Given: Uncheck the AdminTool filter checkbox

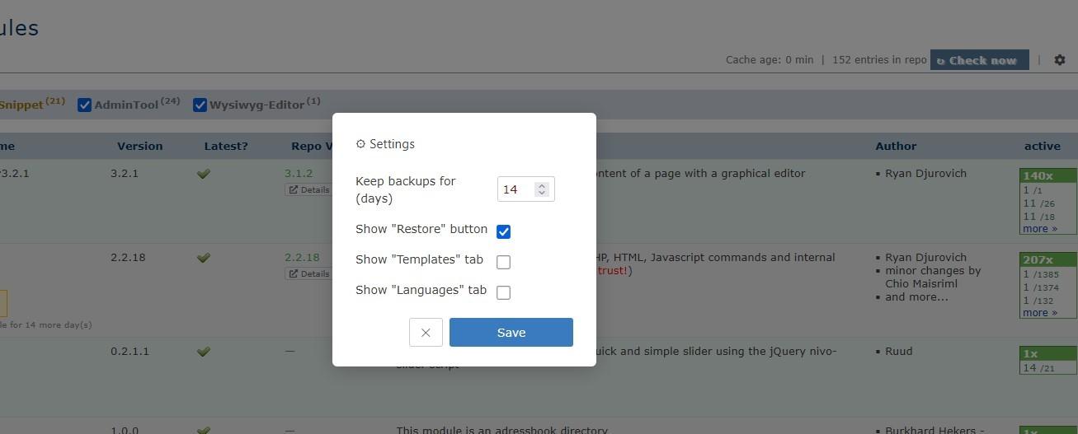Looking at the screenshot, I should [x=84, y=105].
